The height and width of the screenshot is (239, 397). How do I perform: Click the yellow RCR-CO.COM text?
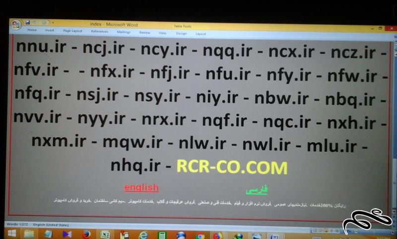coord(232,167)
